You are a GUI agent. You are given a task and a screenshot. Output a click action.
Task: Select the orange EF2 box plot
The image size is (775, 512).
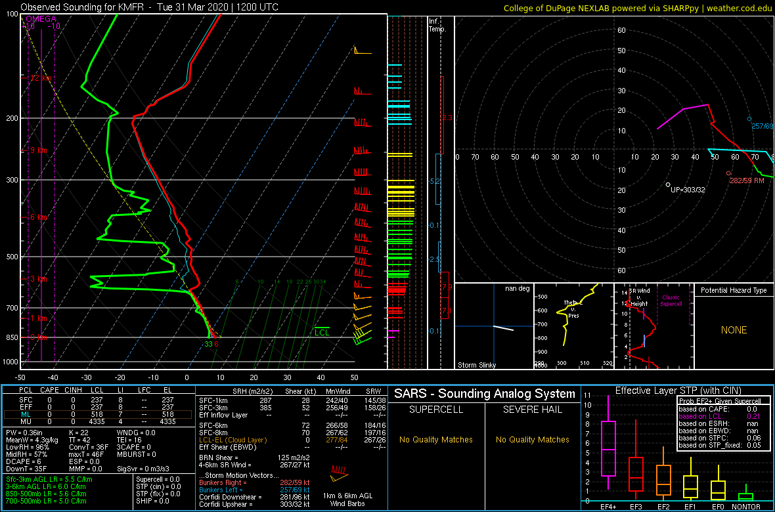663,475
